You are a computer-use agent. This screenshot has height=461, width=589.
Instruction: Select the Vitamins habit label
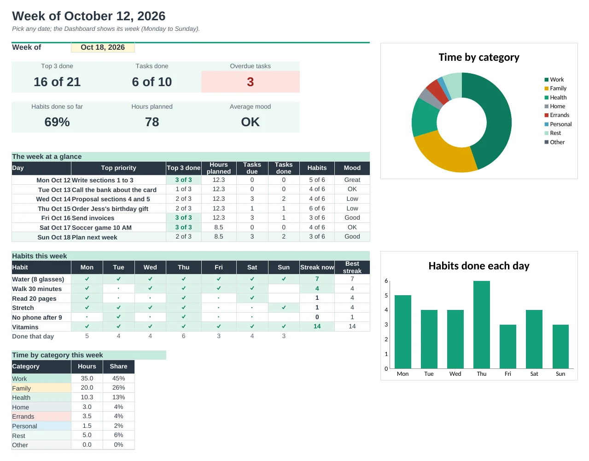[x=41, y=327]
